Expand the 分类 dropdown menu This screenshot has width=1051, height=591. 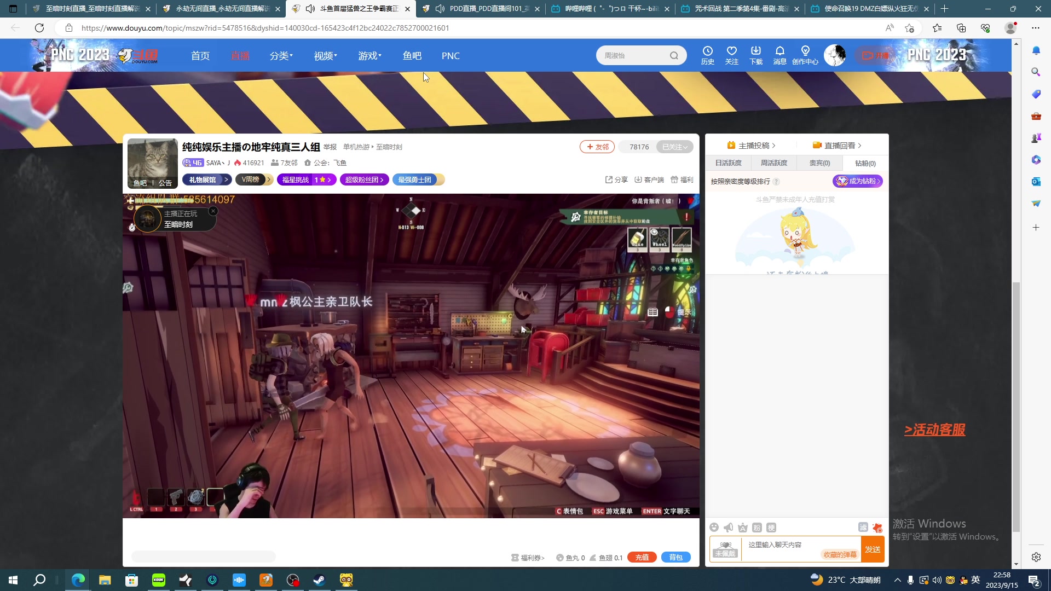[281, 56]
